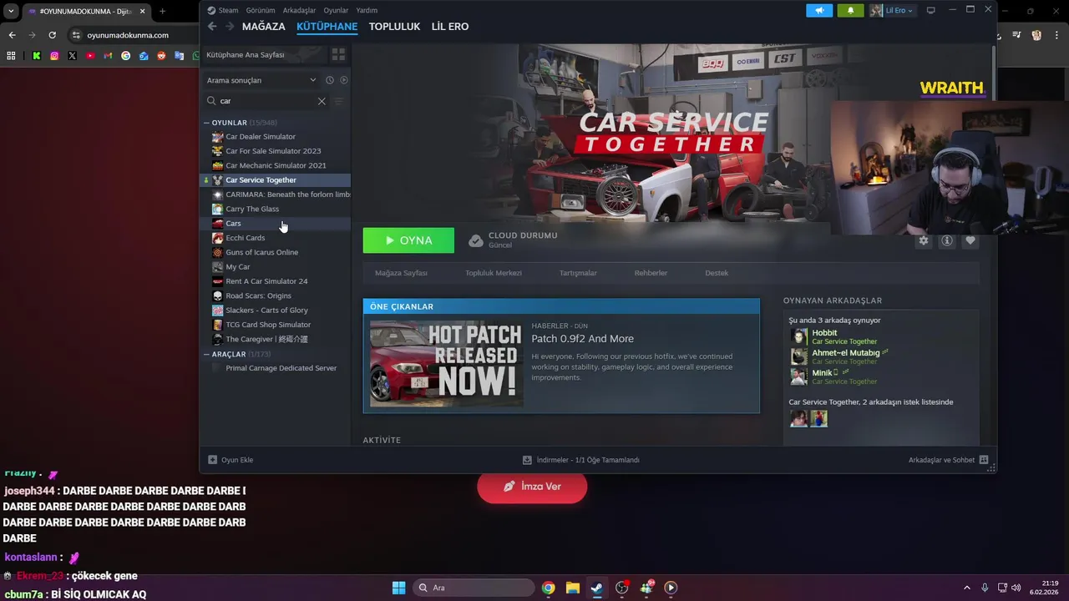
Task: Select Car Mechanic Simulator 2021 in library
Action: [276, 165]
